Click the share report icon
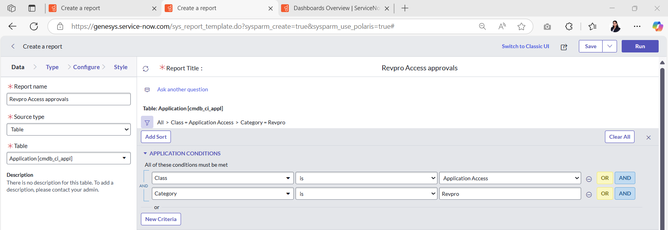 tap(564, 47)
